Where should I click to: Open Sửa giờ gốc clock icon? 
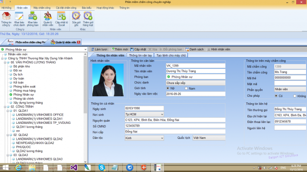(x=76, y=19)
